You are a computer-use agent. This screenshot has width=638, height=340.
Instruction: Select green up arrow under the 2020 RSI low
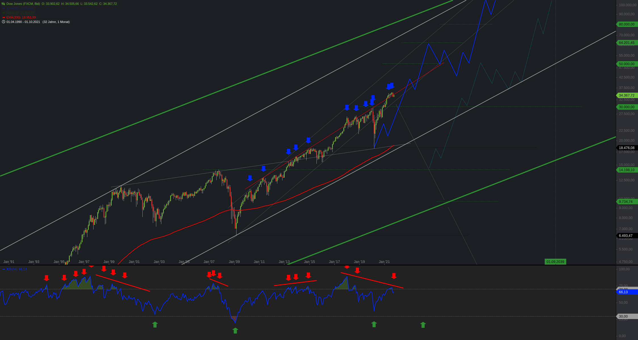(374, 324)
